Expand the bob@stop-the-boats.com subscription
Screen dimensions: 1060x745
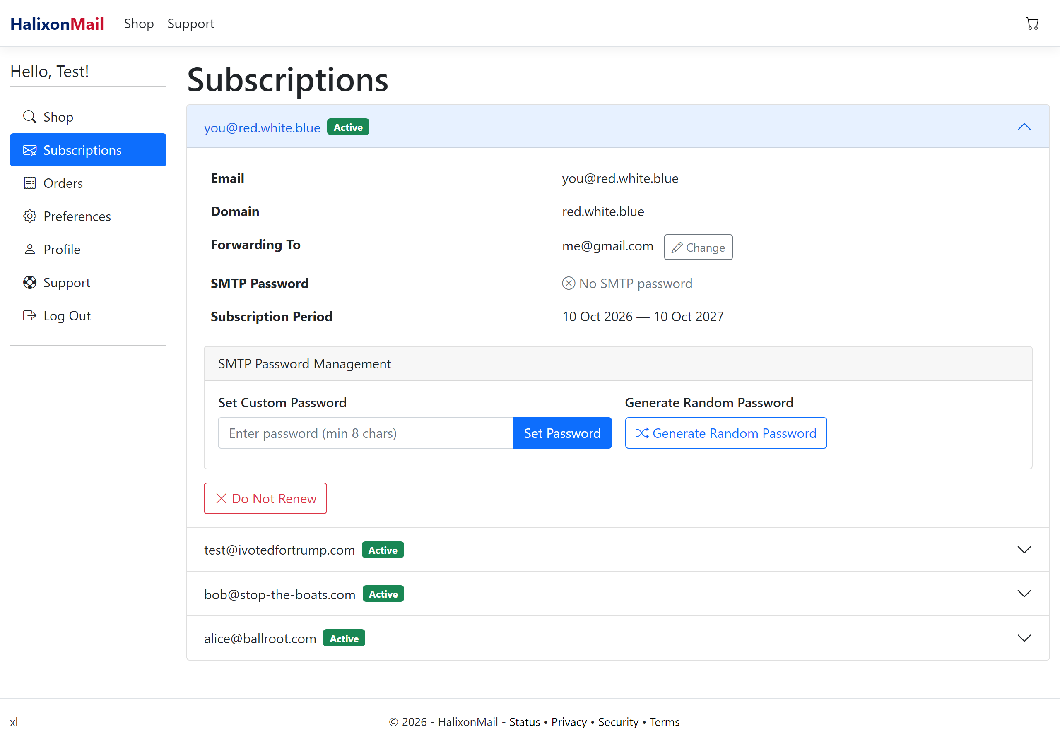[x=618, y=594]
